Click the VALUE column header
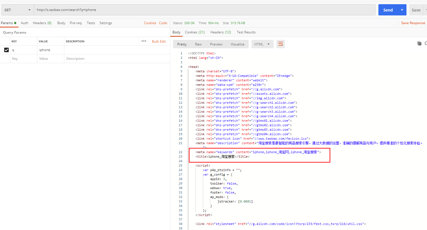The image size is (427, 230). (43, 41)
